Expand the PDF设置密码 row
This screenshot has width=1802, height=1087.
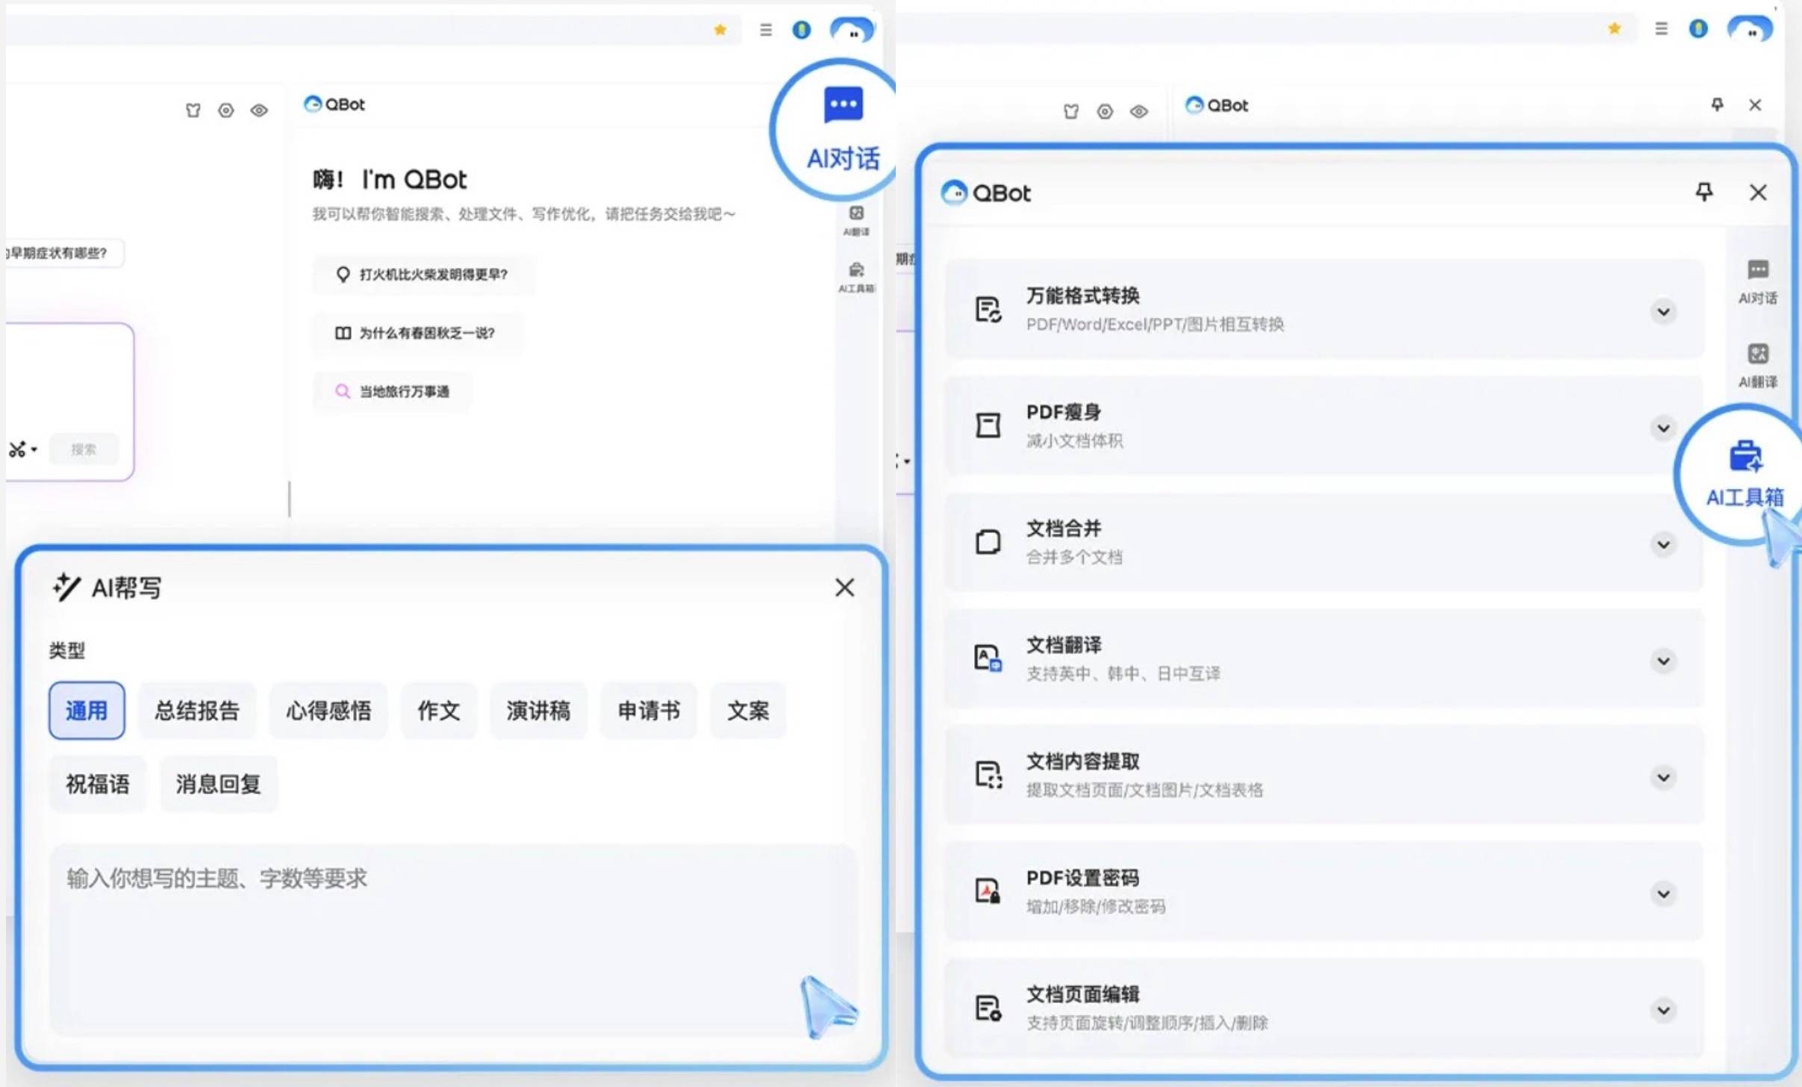pos(1663,894)
